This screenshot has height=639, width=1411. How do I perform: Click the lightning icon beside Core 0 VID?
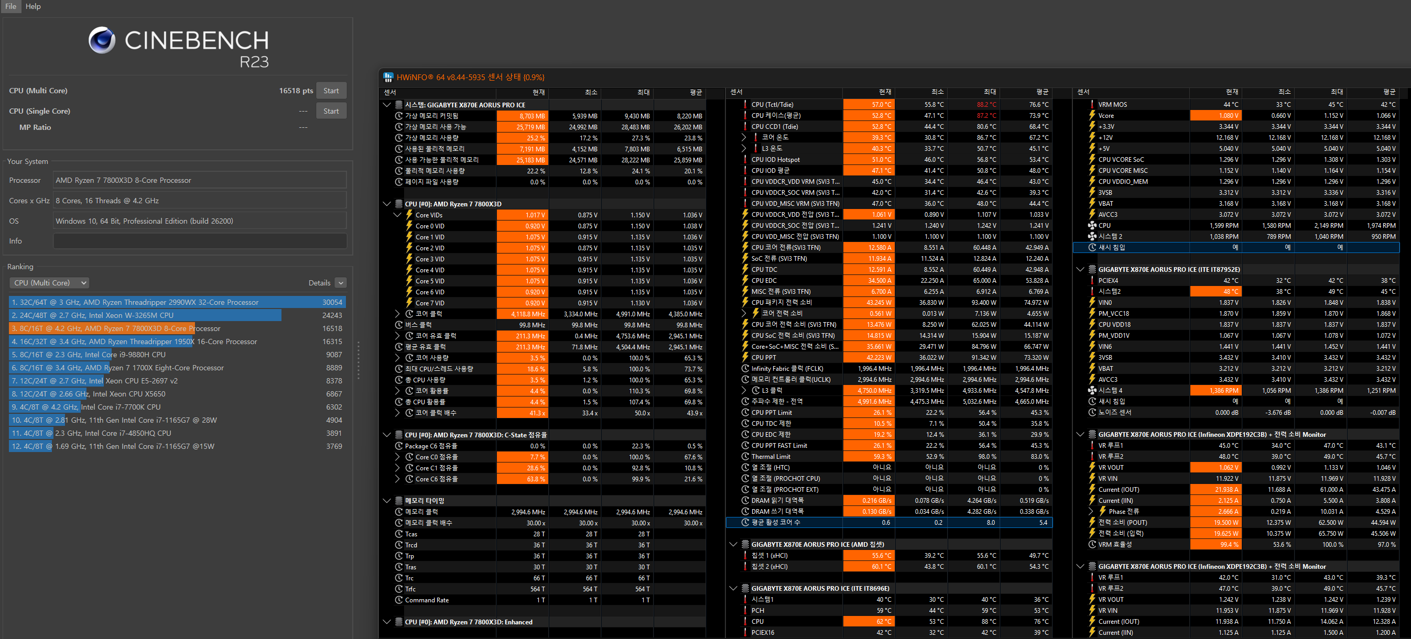[409, 226]
